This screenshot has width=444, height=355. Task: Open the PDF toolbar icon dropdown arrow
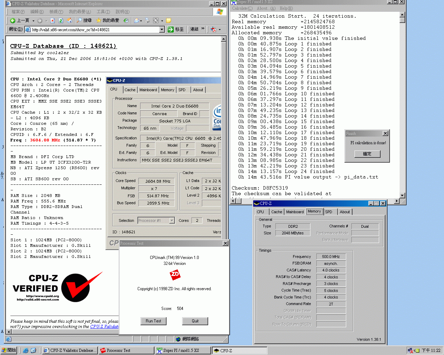[220, 29]
